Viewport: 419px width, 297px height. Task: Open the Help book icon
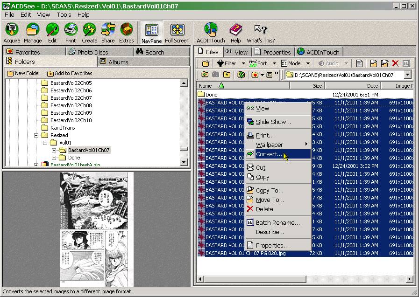coord(236,33)
